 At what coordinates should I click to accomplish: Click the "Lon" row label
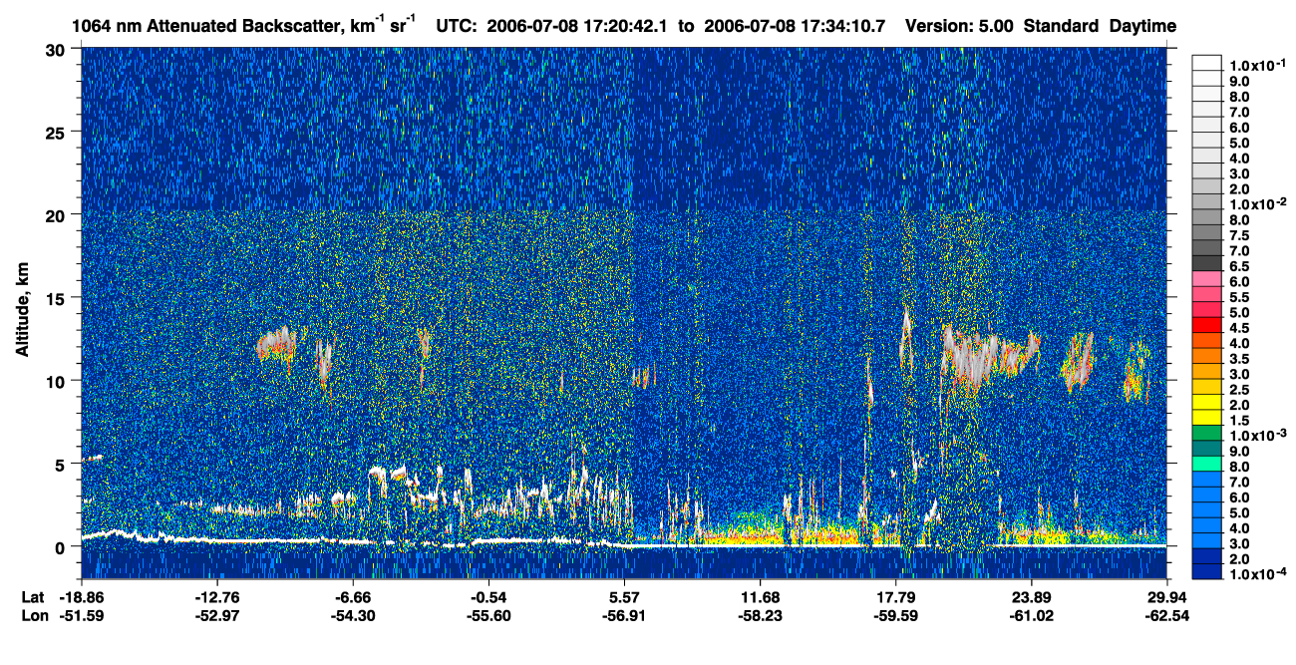[33, 615]
